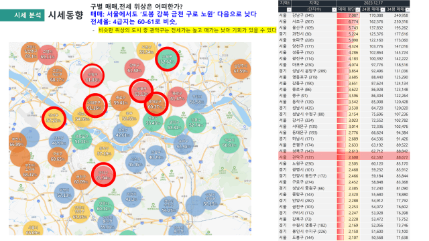Image resolution: width=429 pixels, height=241 pixels.
Task: Select the 강북구 61.88% map bubble
Action: point(134,68)
